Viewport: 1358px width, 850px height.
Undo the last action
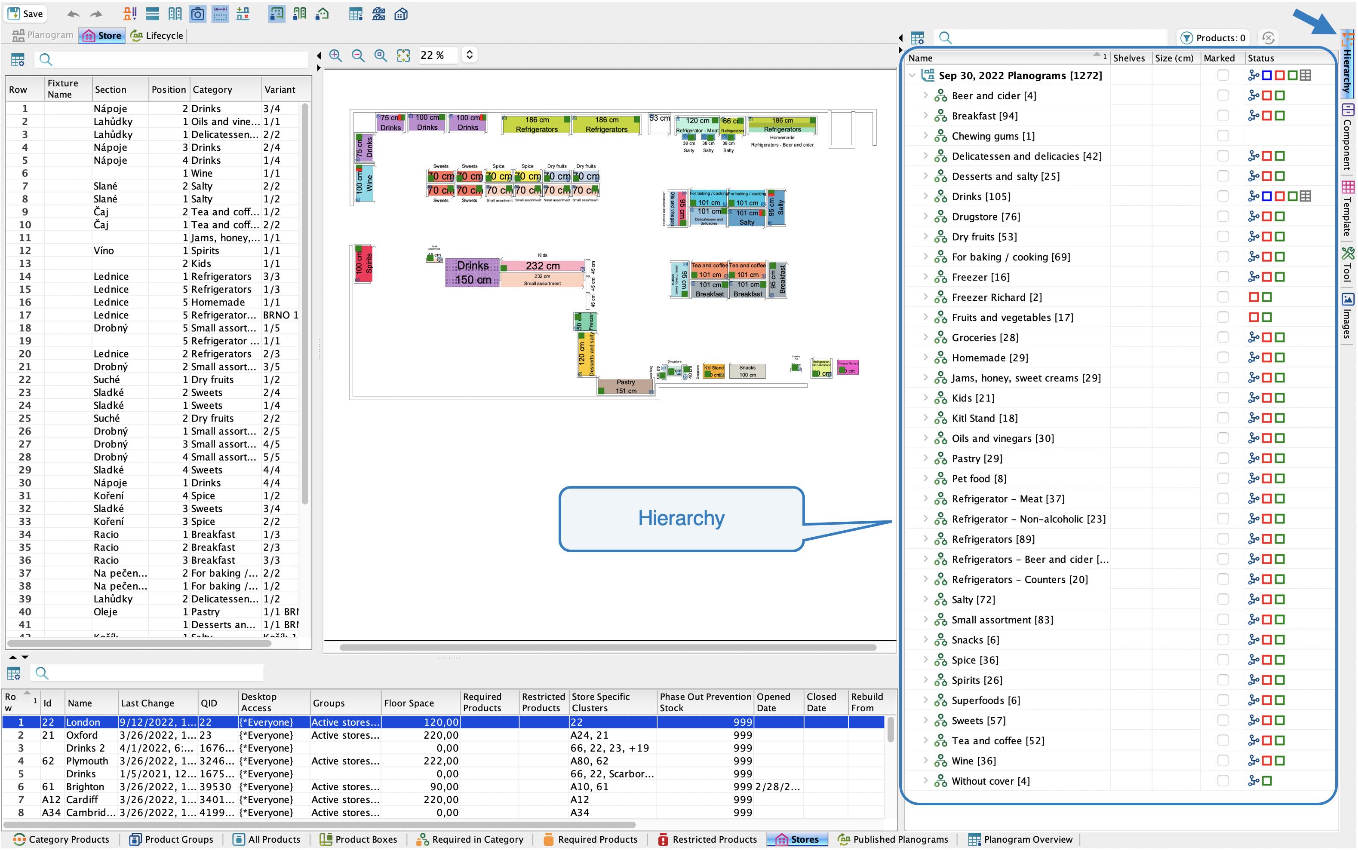click(x=73, y=14)
